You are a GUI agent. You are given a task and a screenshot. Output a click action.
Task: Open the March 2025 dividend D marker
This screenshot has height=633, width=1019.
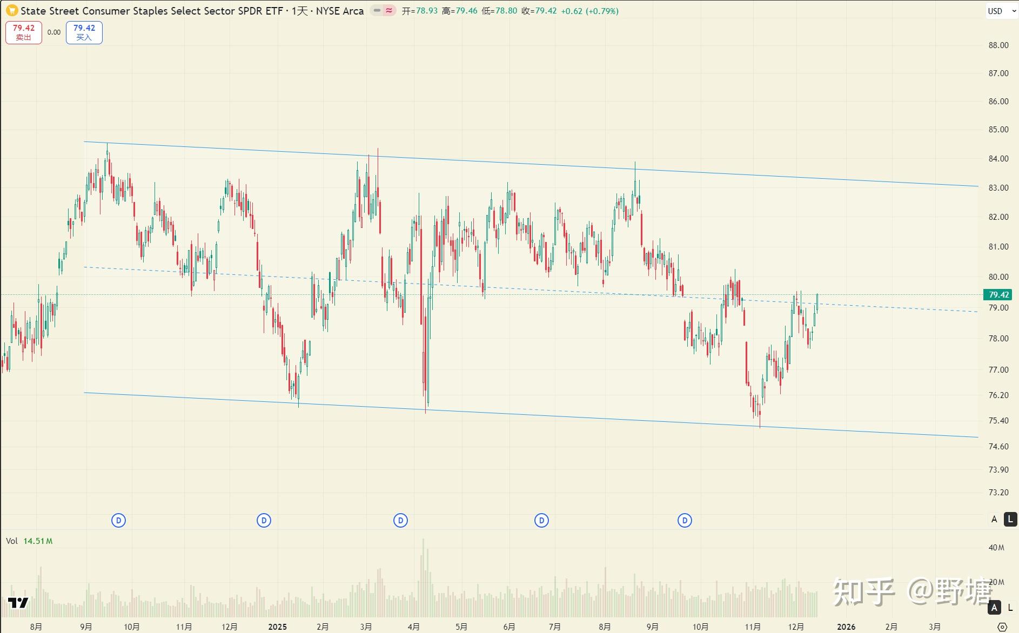(x=400, y=521)
